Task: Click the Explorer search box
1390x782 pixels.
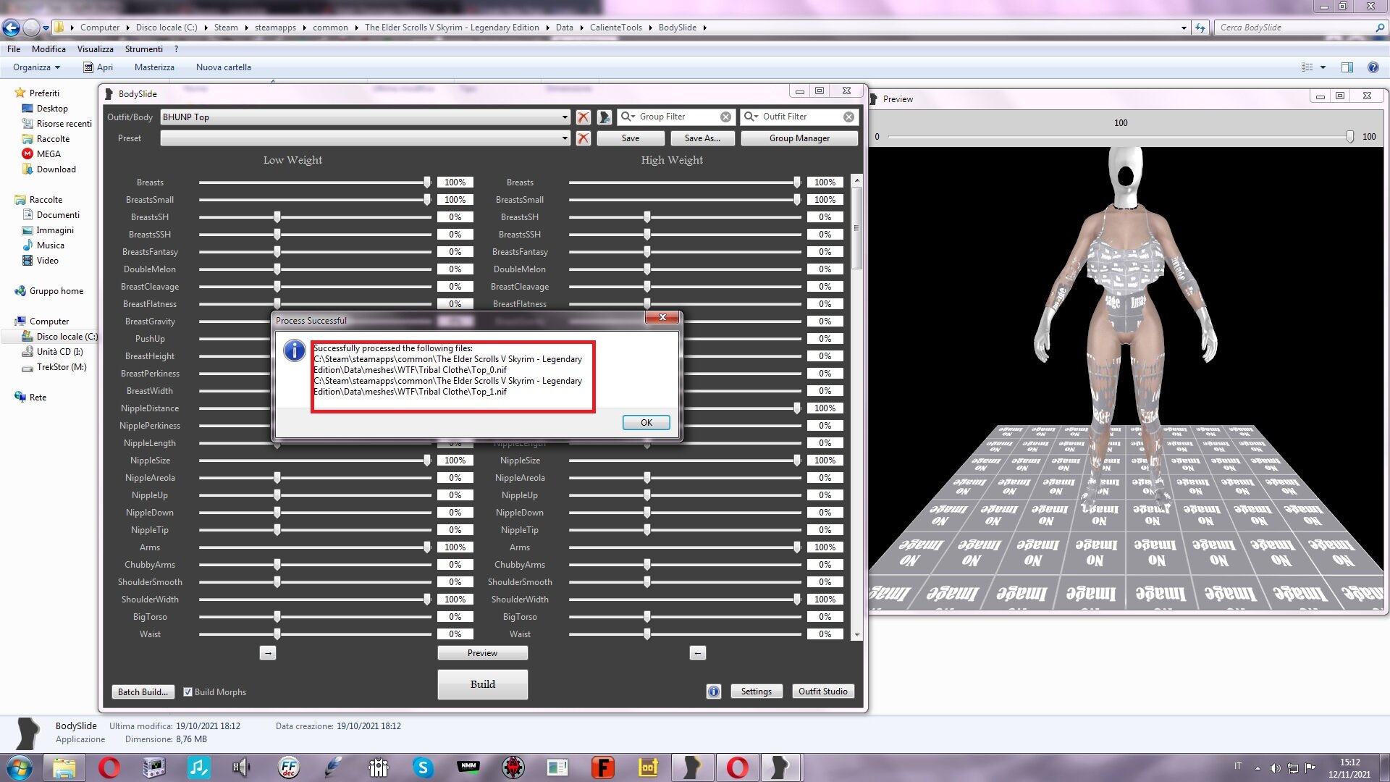Action: [x=1300, y=28]
